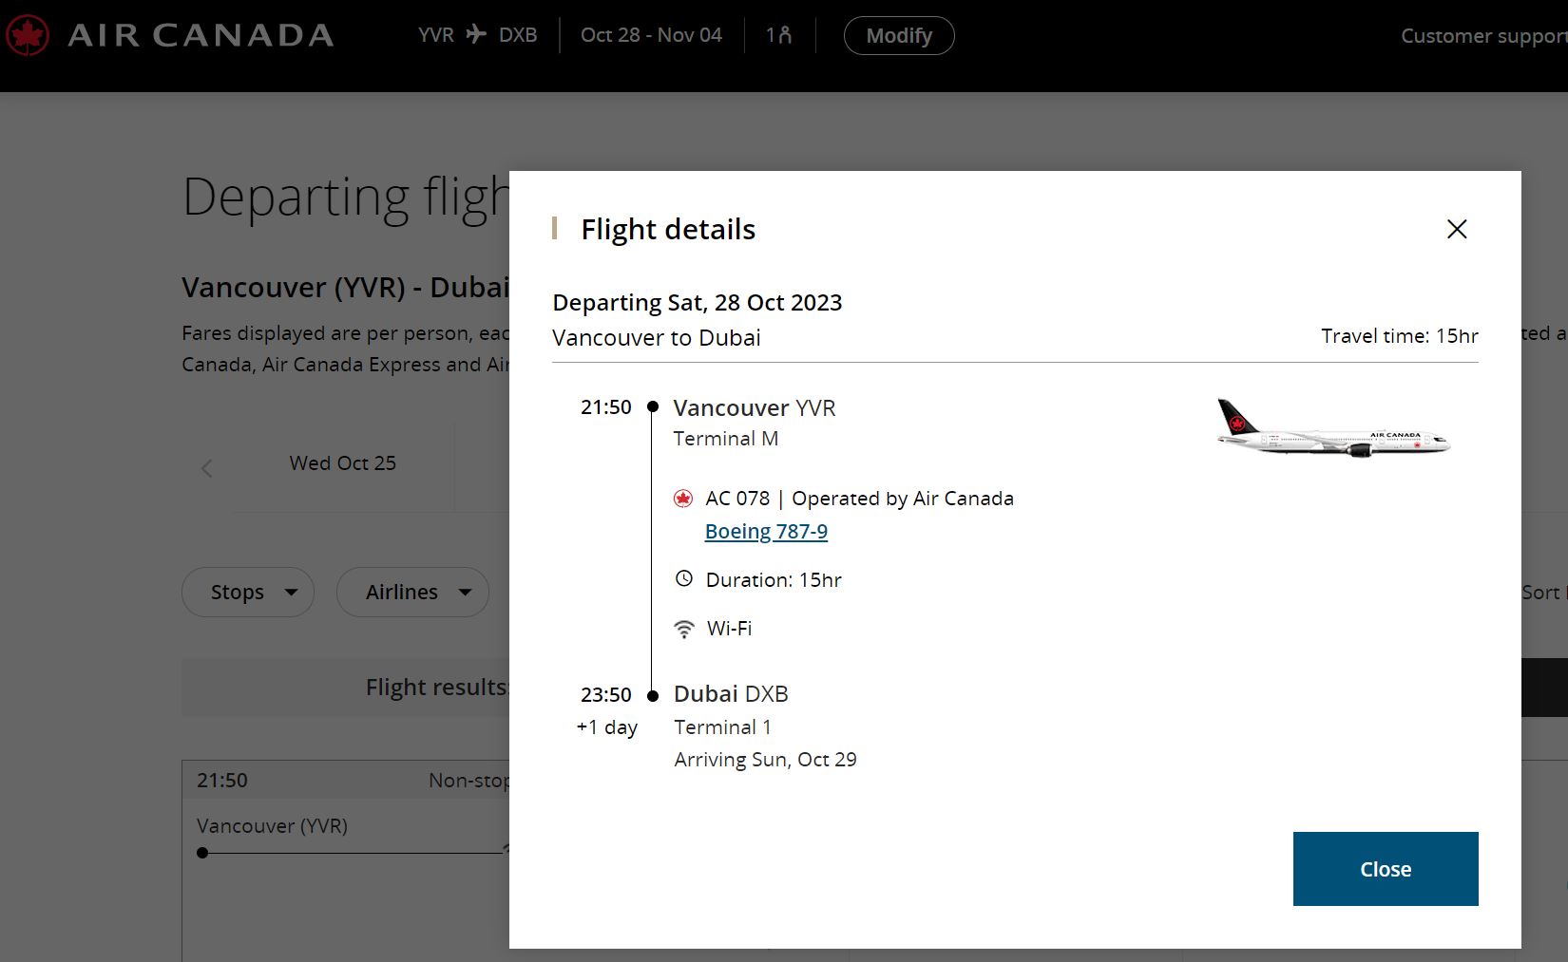Click the Boeing 787 aircraft image
Viewport: 1568px width, 962px height.
(1332, 430)
